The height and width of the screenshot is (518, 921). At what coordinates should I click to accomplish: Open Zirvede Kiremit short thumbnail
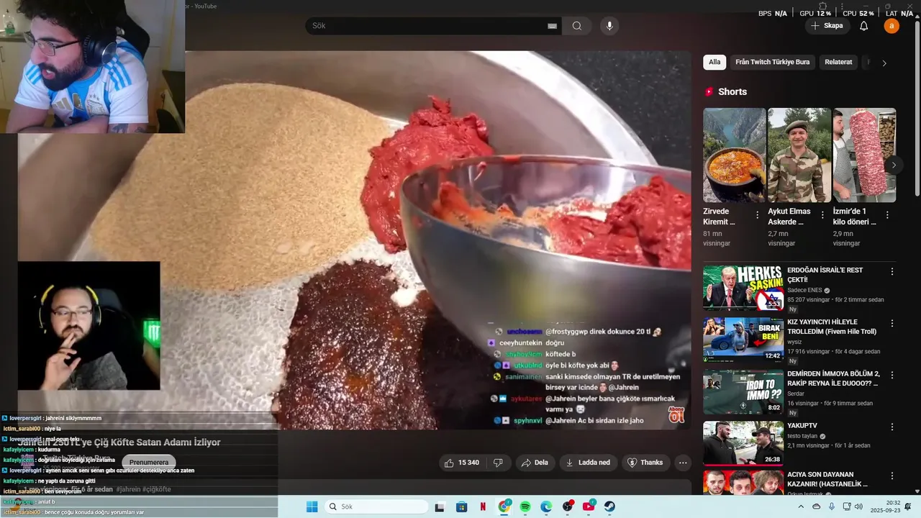[734, 155]
